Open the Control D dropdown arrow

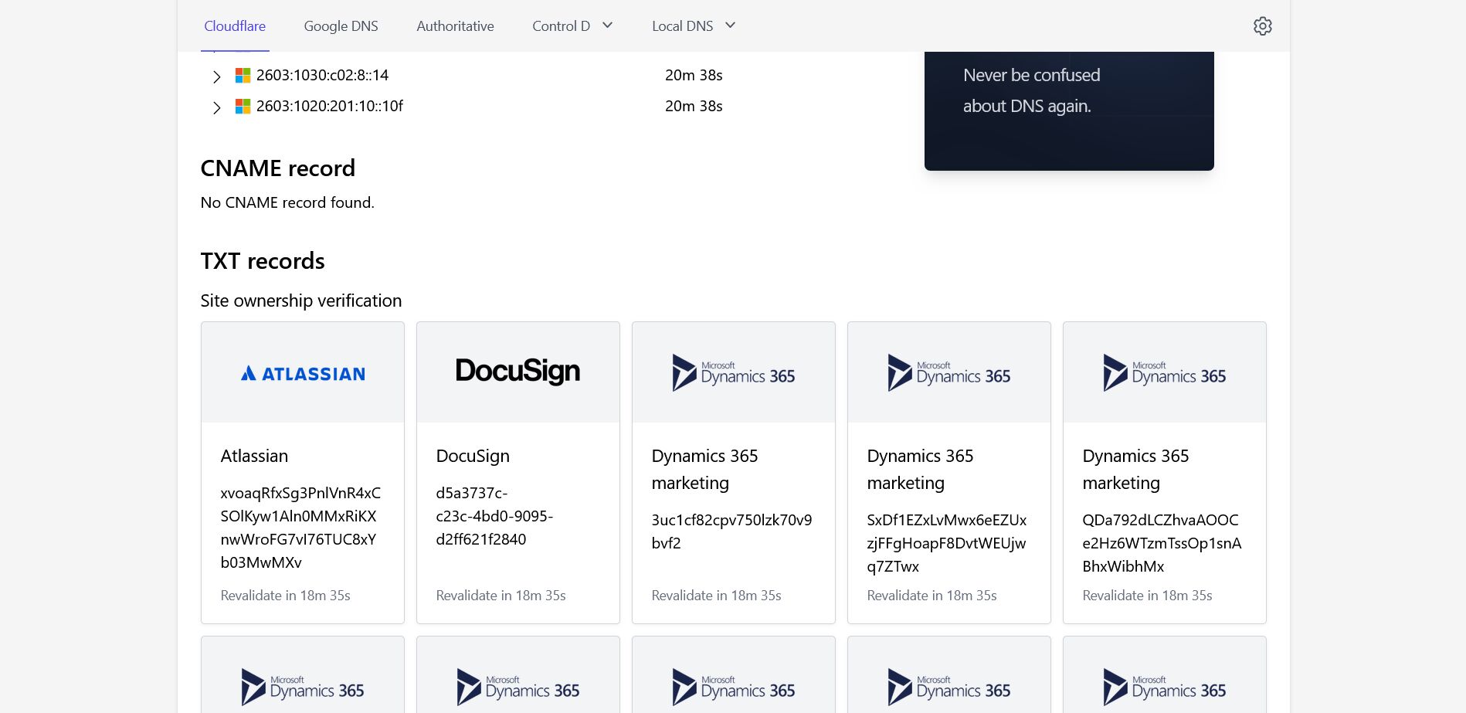608,25
